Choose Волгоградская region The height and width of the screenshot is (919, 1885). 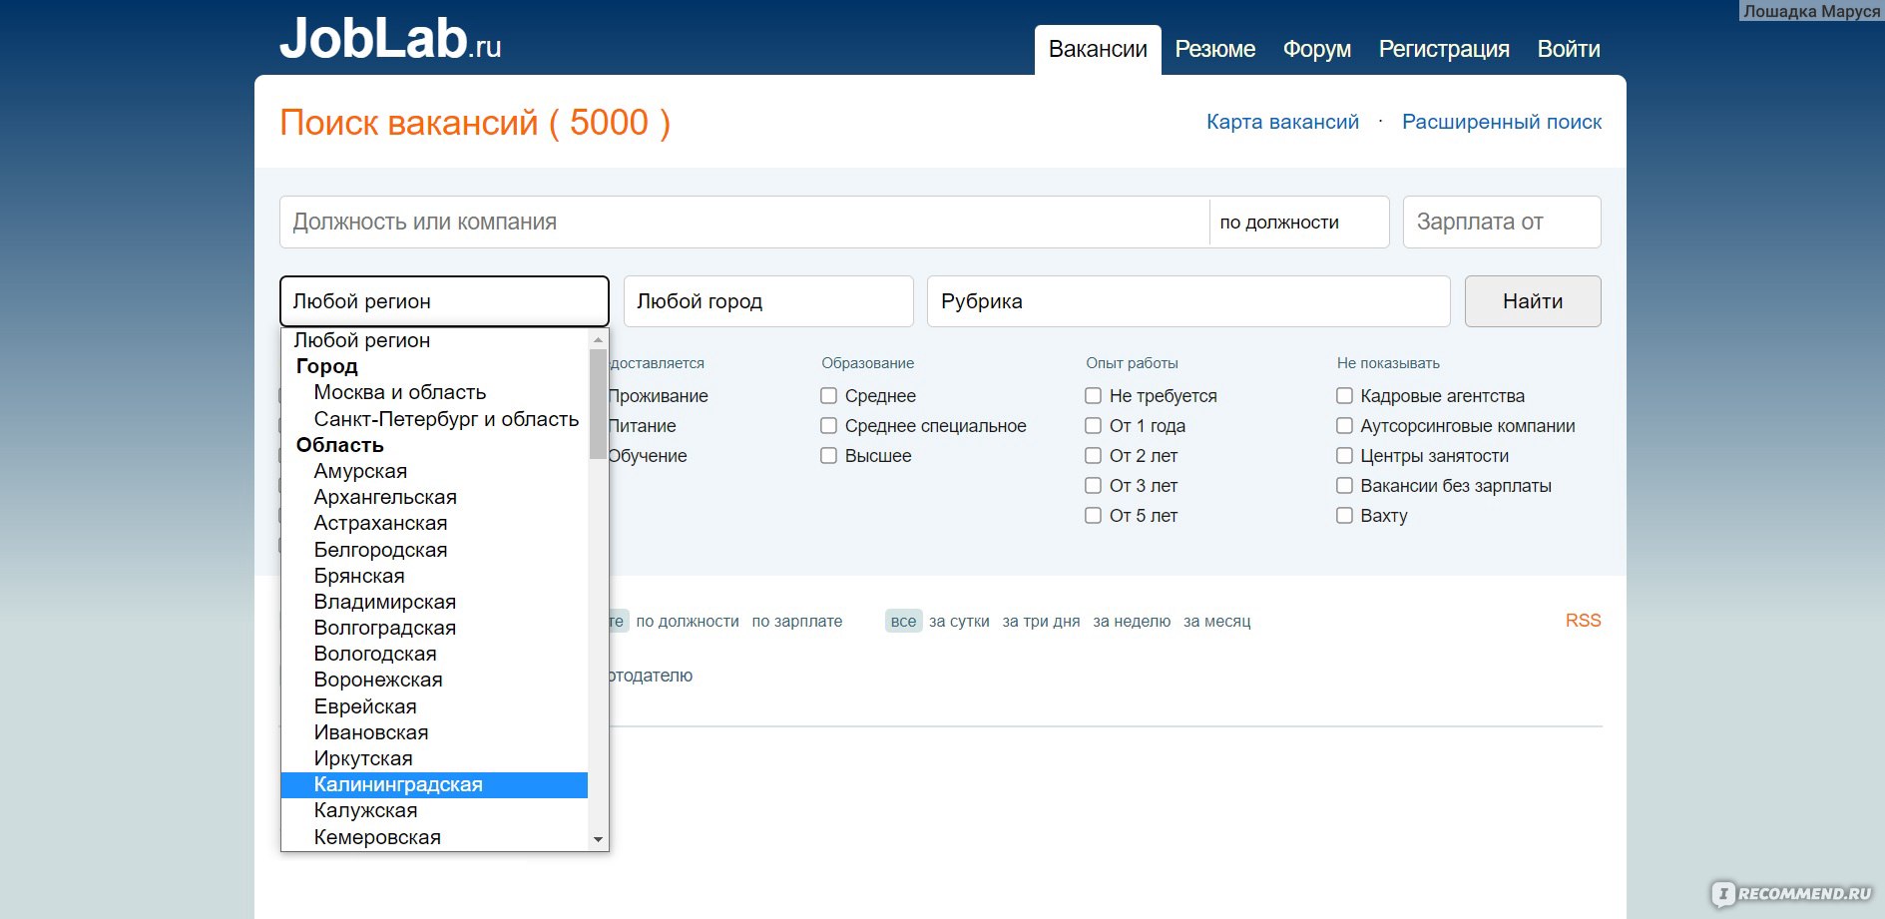click(x=435, y=628)
